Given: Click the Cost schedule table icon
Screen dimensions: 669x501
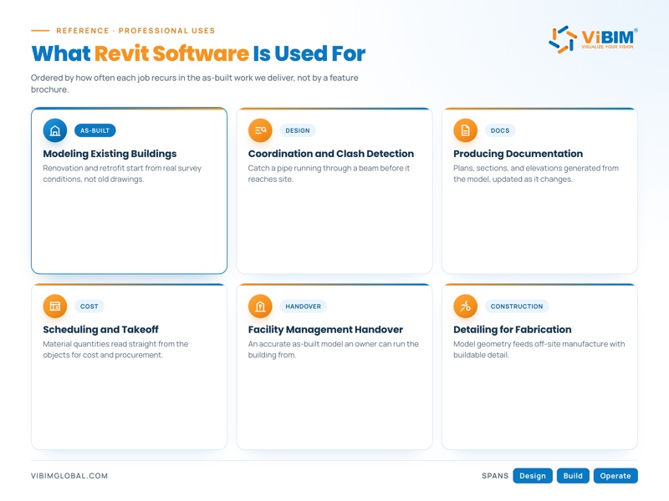Looking at the screenshot, I should (x=55, y=306).
